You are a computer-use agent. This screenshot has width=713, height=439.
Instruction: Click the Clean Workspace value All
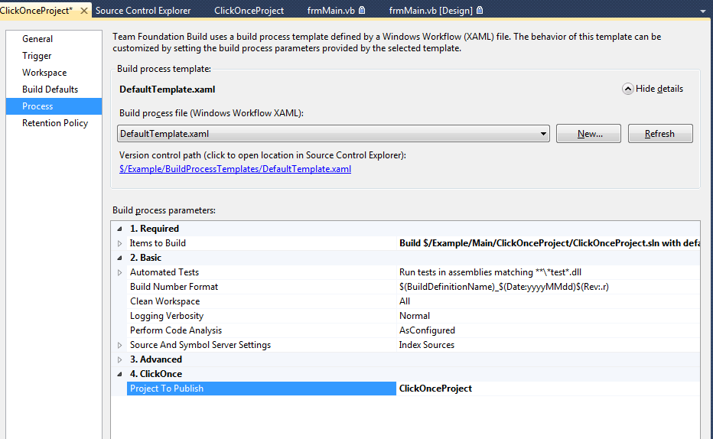(405, 301)
